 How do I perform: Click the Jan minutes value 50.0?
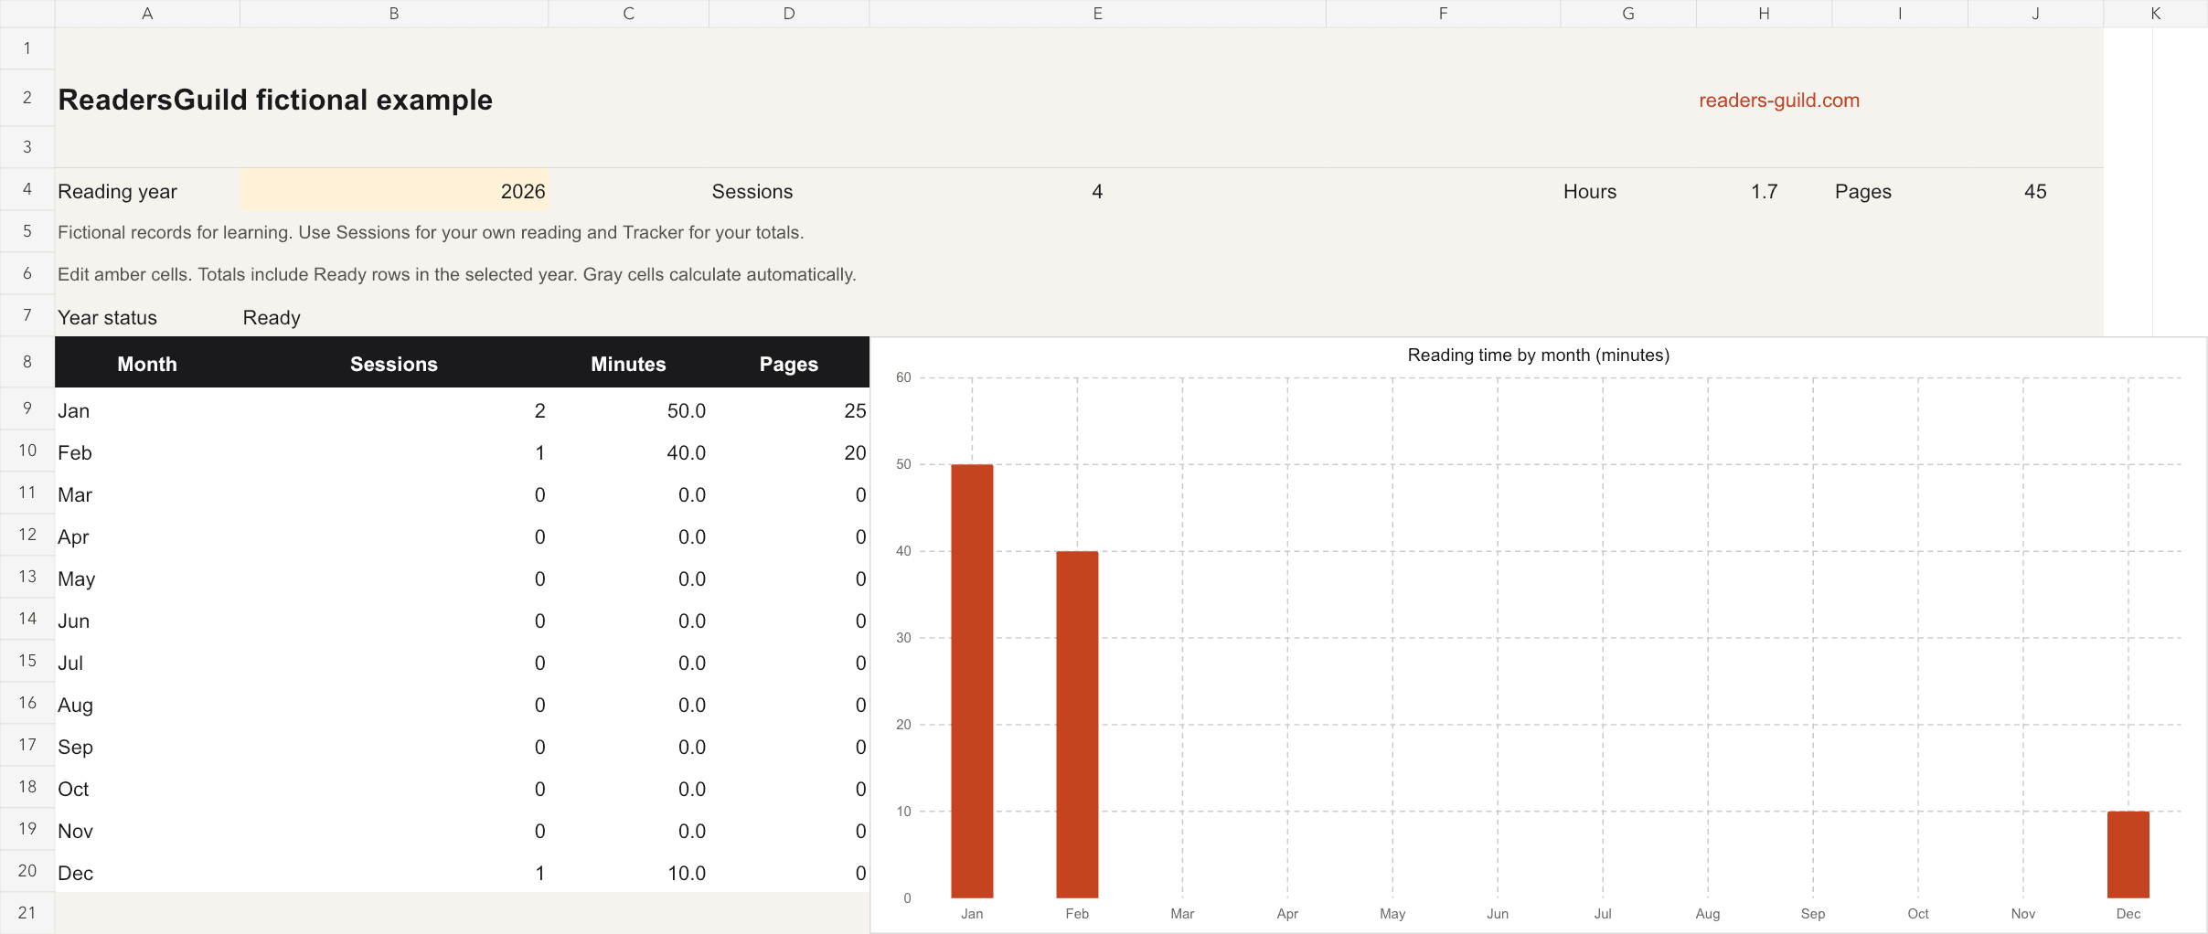[686, 411]
